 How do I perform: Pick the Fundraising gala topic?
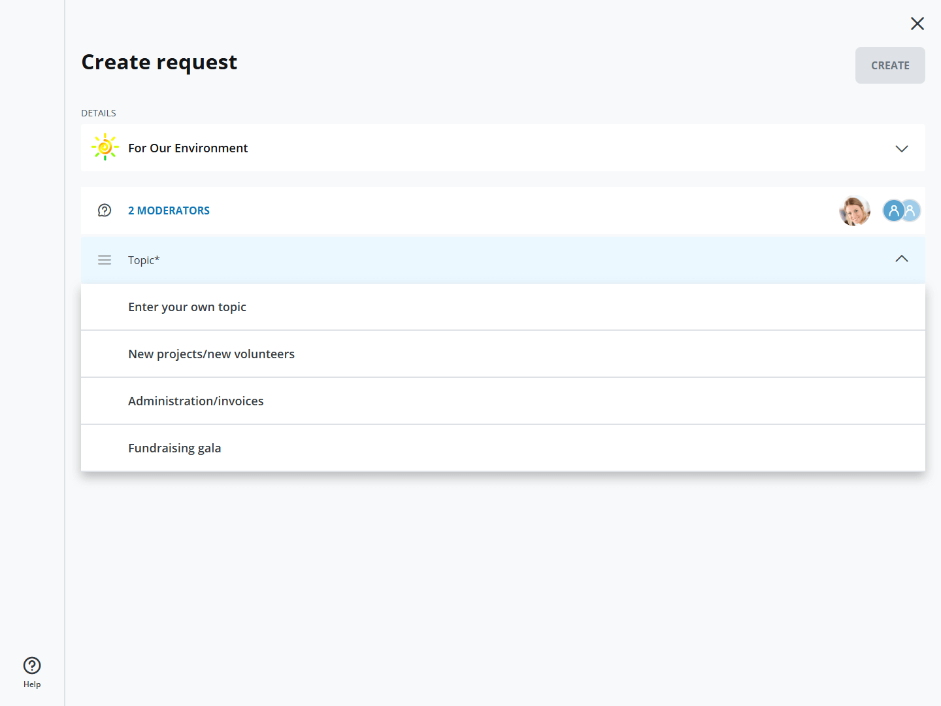click(x=174, y=448)
